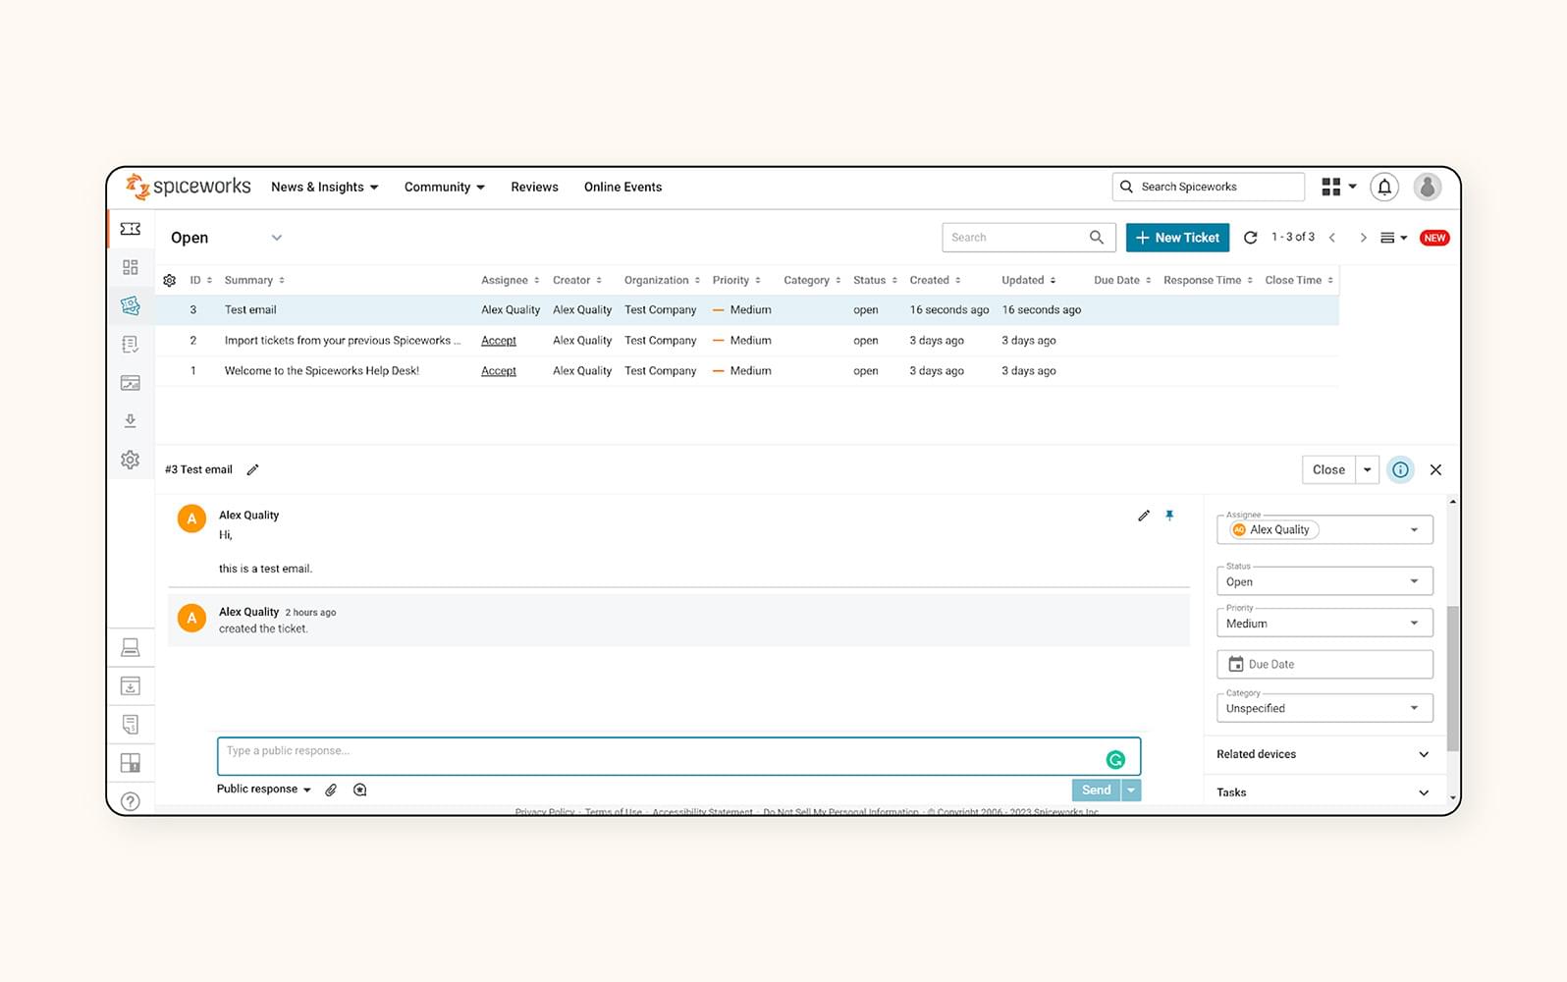
Task: Click the New Ticket button
Action: click(1177, 238)
